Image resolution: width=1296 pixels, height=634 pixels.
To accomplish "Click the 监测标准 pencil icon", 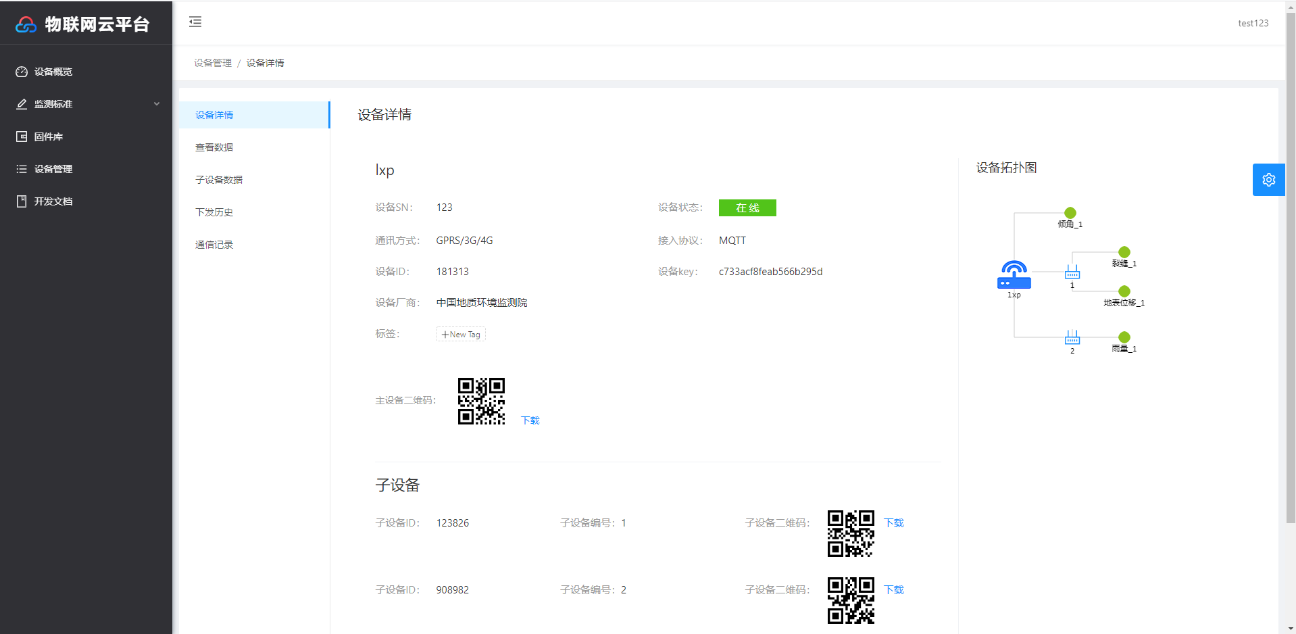I will (x=22, y=104).
